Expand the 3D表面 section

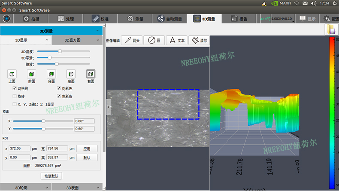pyautogui.click(x=77, y=188)
